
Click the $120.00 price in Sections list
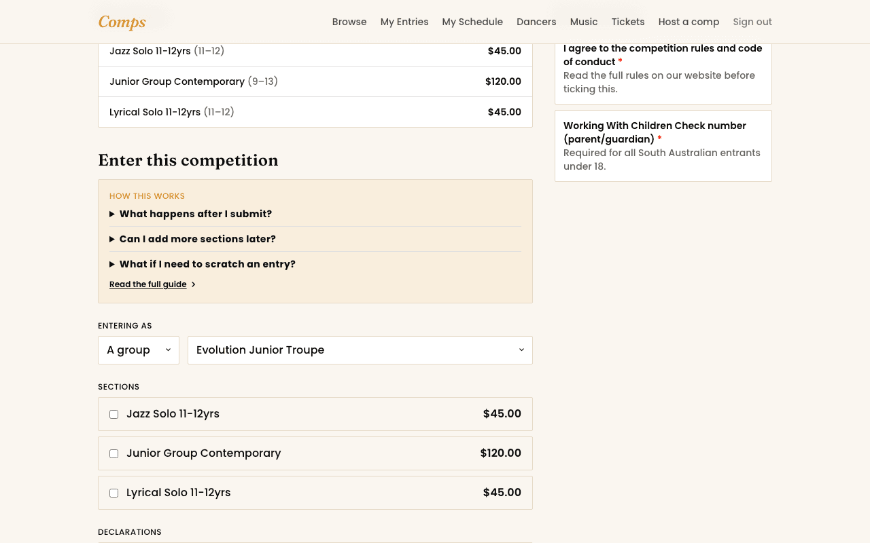tap(500, 453)
